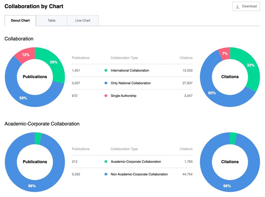Screen dimensions: 265x197
Task: Click the green International Collaboration legend dot
Action: tap(106, 70)
